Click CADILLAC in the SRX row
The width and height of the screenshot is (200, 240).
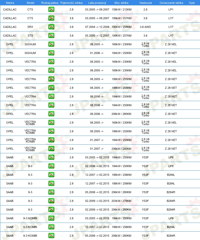click(10, 27)
